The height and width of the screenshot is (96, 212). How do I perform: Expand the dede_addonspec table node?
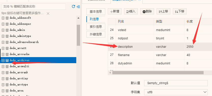(3, 24)
